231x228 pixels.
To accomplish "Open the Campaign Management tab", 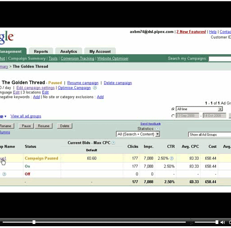I will (13, 51).
